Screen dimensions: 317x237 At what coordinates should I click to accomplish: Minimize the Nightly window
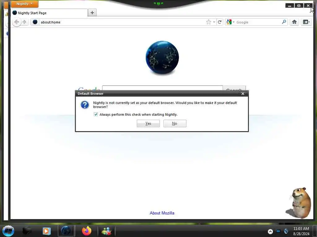289,6
